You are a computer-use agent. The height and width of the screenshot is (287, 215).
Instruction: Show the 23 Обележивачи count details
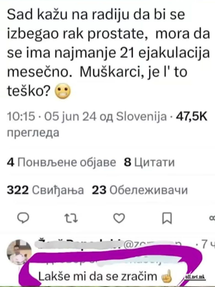(140, 190)
